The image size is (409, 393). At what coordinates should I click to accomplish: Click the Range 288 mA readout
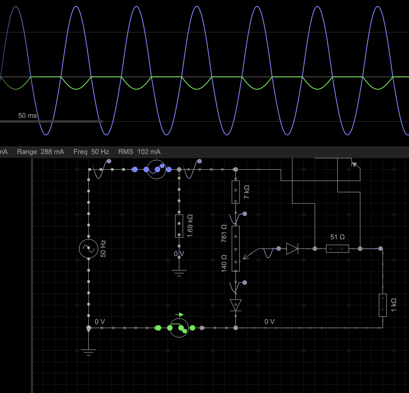pos(40,152)
